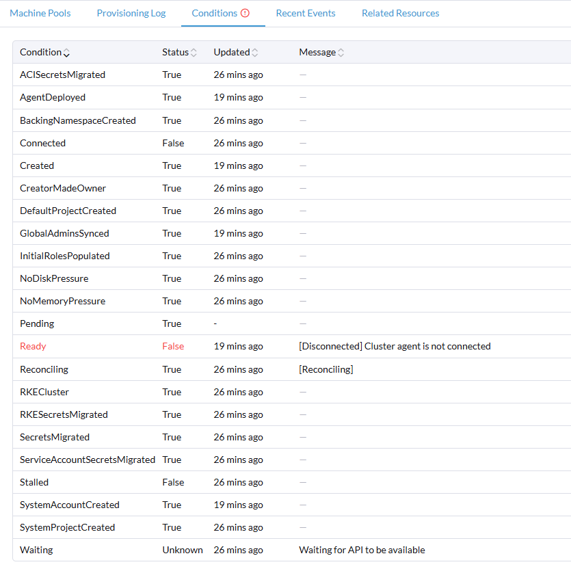Viewport: 571px width, 571px height.
Task: Select the Created condition name
Action: pos(37,165)
